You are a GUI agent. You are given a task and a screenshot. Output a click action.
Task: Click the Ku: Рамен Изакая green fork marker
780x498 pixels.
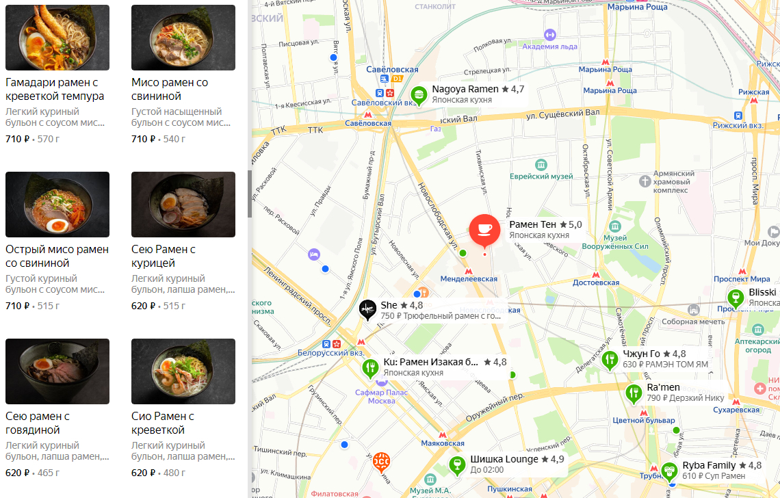[369, 368]
